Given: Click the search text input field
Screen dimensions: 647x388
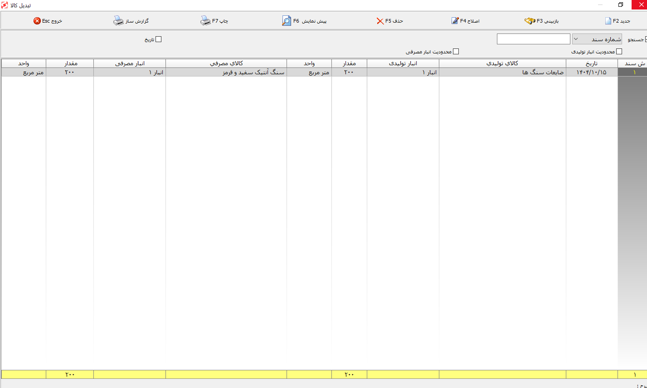Looking at the screenshot, I should (x=533, y=39).
